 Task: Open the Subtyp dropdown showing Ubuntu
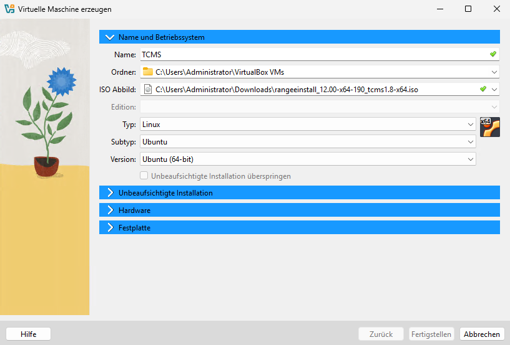click(470, 142)
